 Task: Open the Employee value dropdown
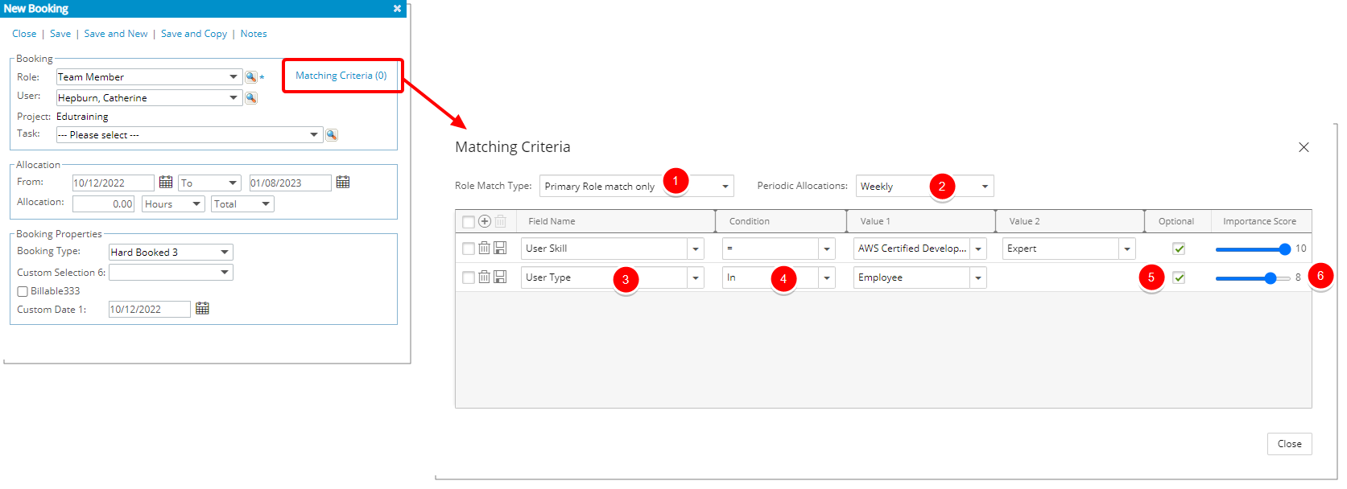[x=978, y=278]
